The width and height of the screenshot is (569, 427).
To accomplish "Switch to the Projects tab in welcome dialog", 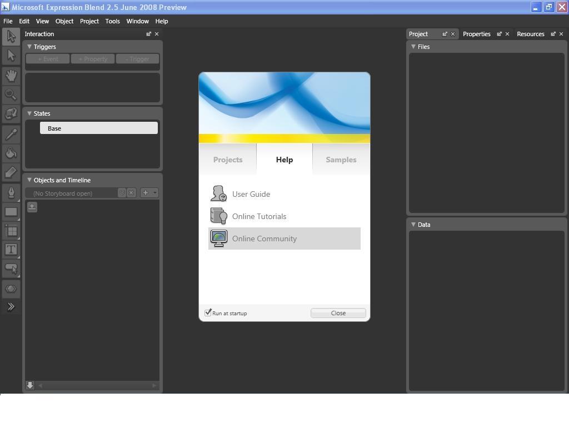I will (227, 160).
